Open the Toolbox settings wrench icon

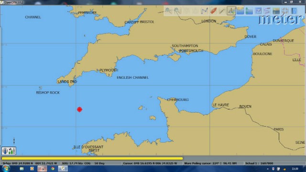[222, 11]
